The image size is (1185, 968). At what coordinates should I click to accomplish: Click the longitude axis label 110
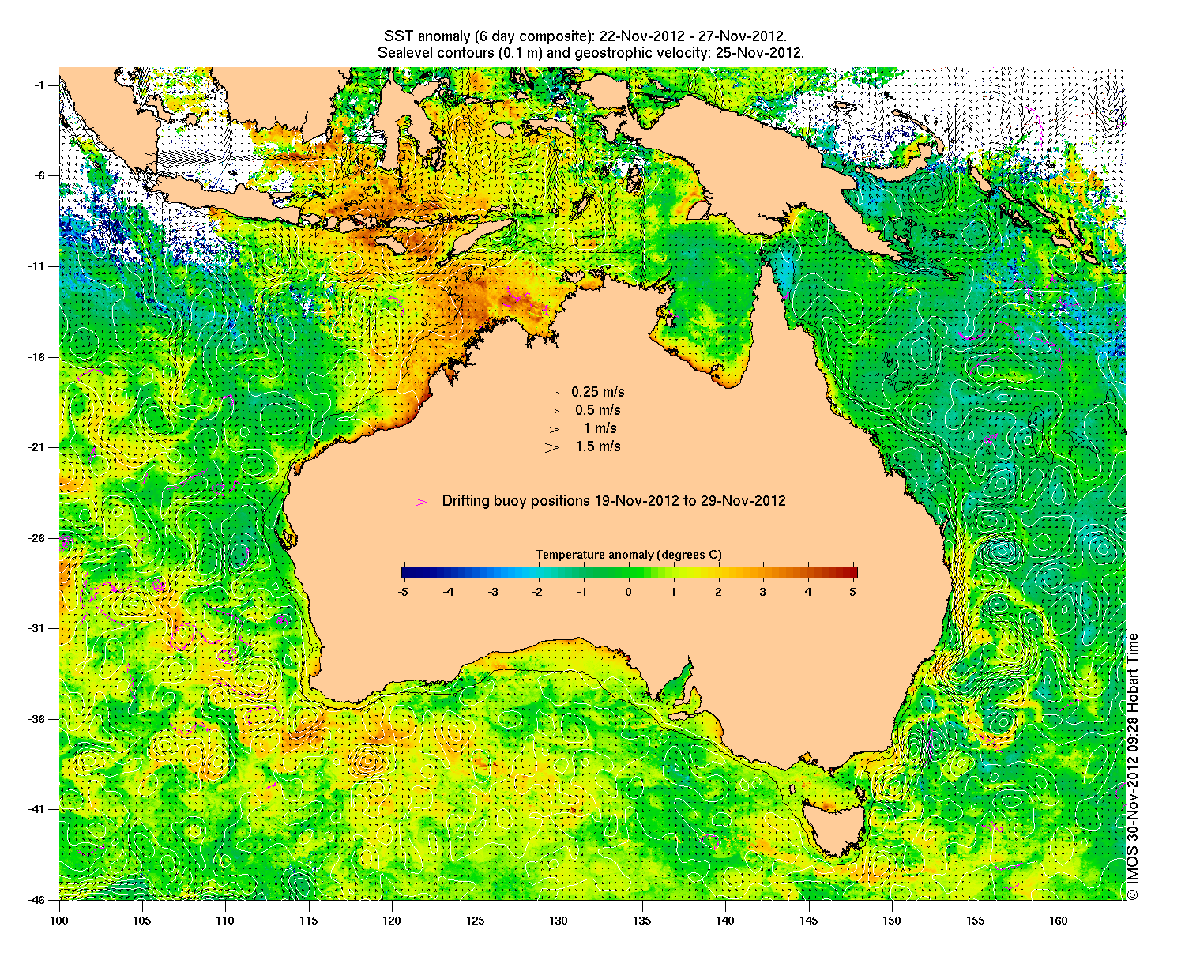(x=225, y=921)
